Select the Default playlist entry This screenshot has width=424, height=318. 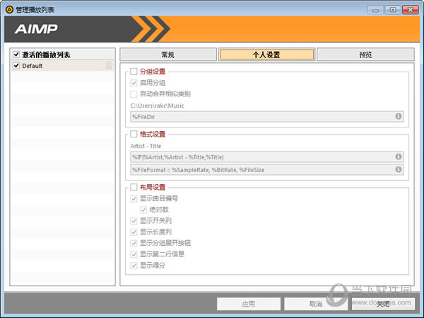pyautogui.click(x=62, y=66)
